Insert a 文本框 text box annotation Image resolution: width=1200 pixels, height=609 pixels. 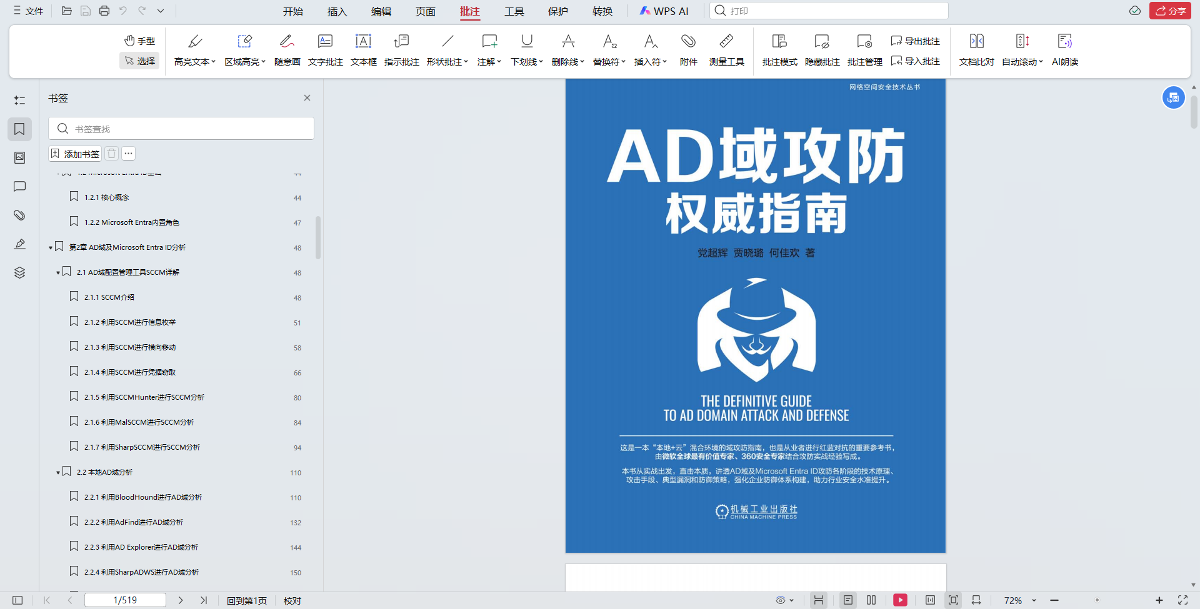(363, 50)
